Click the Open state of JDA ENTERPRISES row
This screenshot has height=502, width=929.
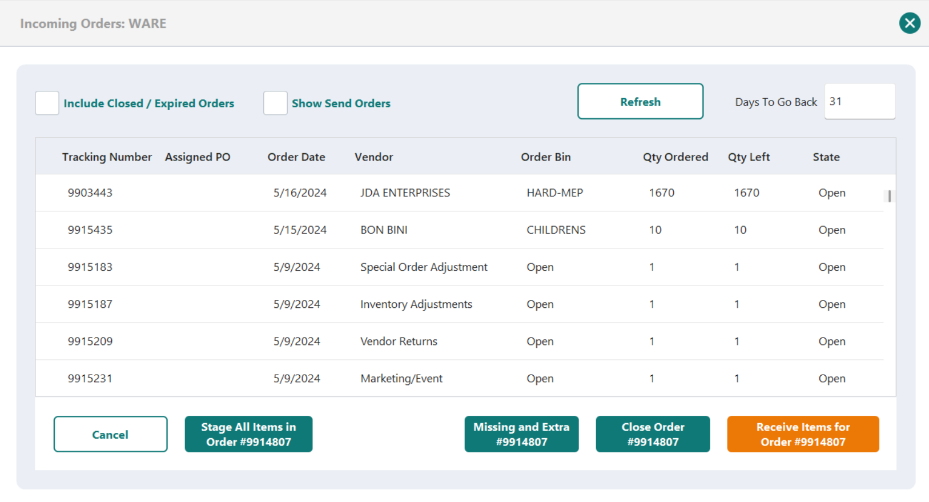pyautogui.click(x=832, y=193)
